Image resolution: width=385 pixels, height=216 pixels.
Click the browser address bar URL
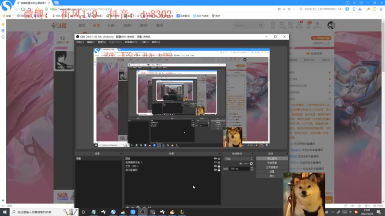[81, 9]
